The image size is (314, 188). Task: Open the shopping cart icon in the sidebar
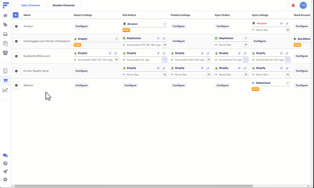point(5,81)
